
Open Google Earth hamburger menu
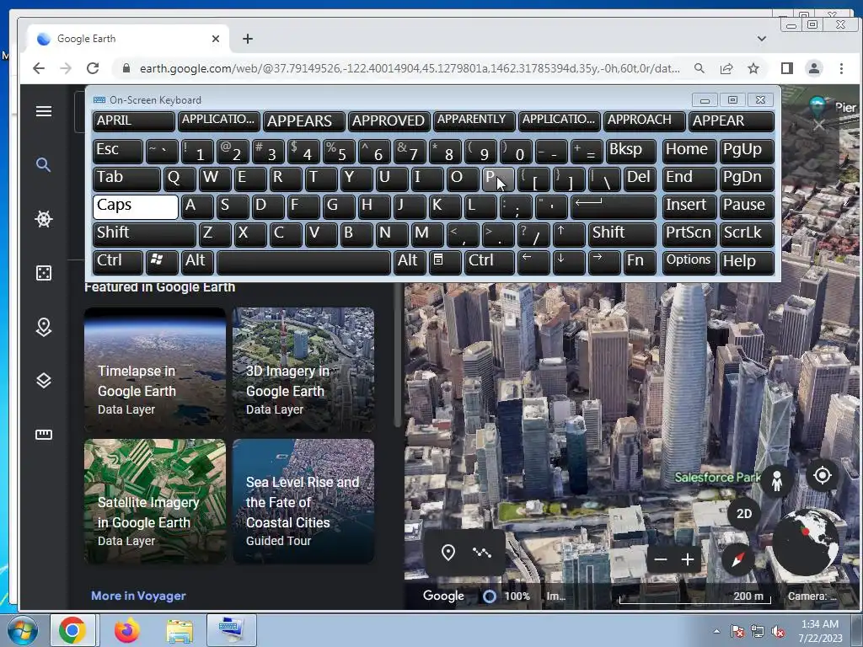(x=44, y=111)
